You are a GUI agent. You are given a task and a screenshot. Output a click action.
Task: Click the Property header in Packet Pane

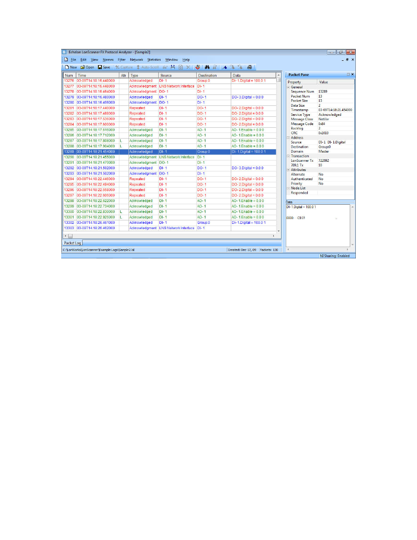coord(302,82)
